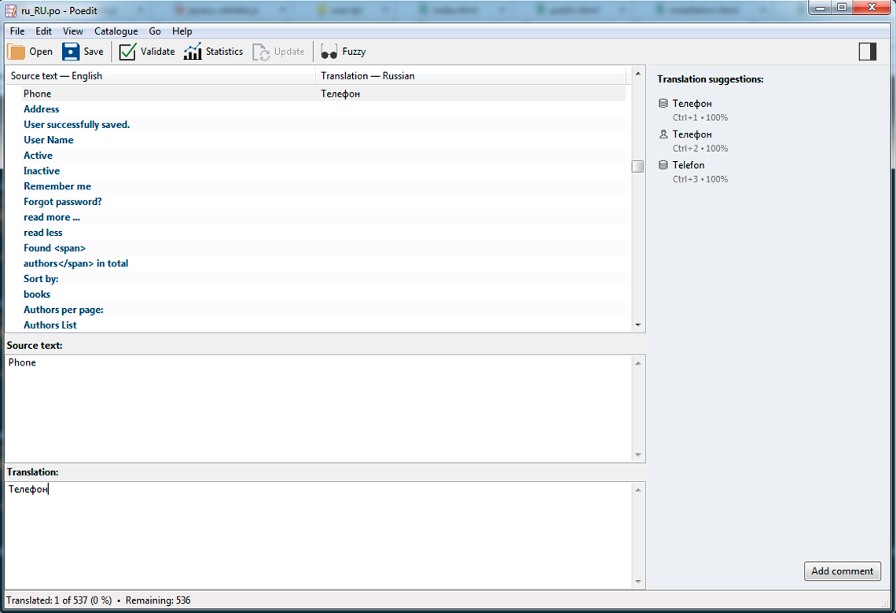Image resolution: width=896 pixels, height=613 pixels.
Task: Click the Open folder icon in toolbar
Action: point(17,52)
